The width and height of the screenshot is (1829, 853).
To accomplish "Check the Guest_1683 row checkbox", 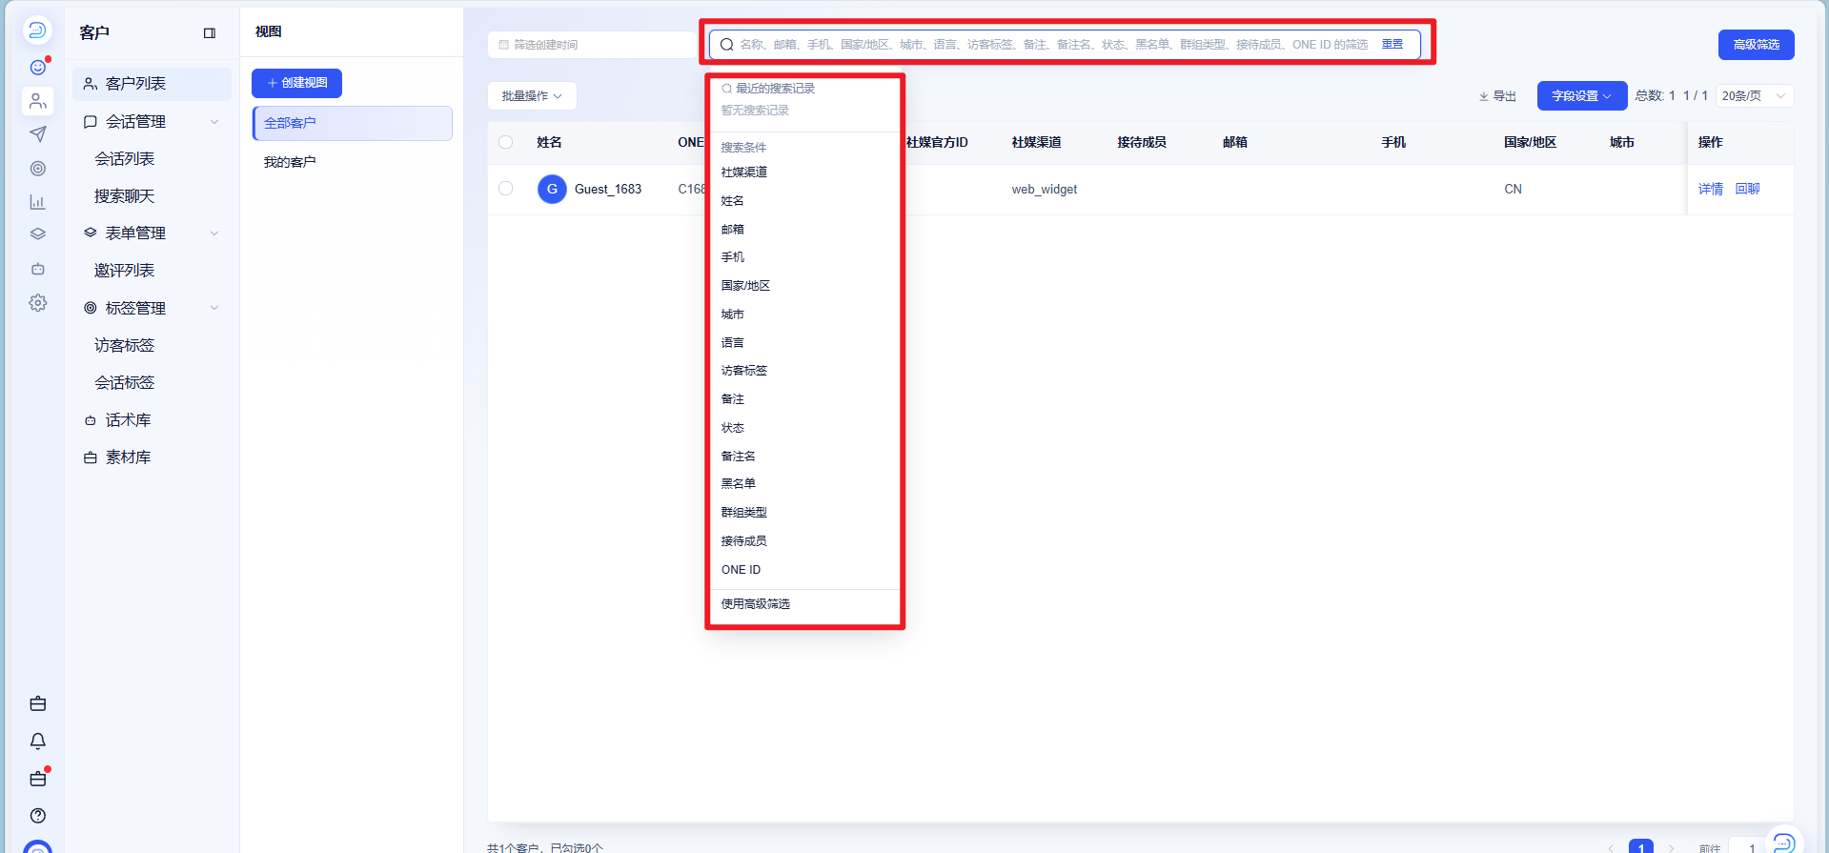I will pos(506,189).
